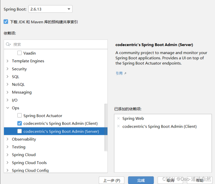Select the Security tree label
This screenshot has width=215, height=184.
pos(19,69)
